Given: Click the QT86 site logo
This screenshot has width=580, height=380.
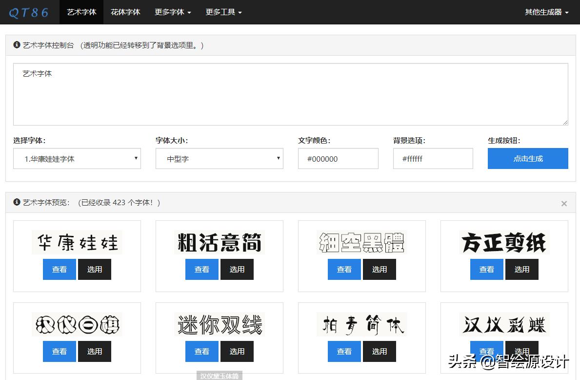Looking at the screenshot, I should tap(28, 12).
